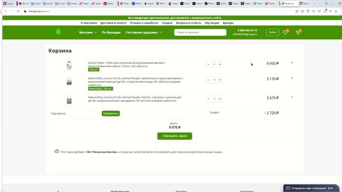342x192 pixels.
Task: Open Animal Parade multivitamin thumbnail
Action: click(x=69, y=82)
